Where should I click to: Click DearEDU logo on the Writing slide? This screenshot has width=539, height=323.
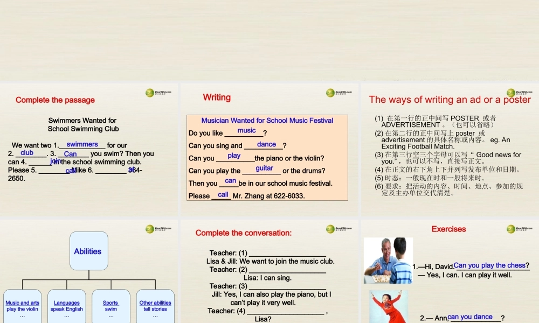(x=338, y=93)
